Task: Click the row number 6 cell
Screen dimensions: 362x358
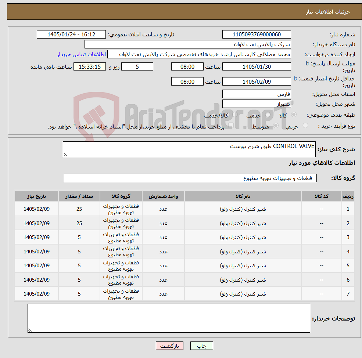Action: point(348,280)
